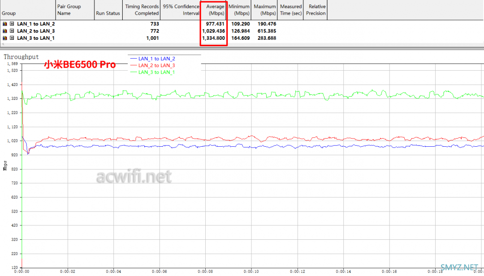The height and width of the screenshot is (276, 484).
Task: Expand the LAN_3 to LAN_1 group row
Action: click(x=12, y=38)
